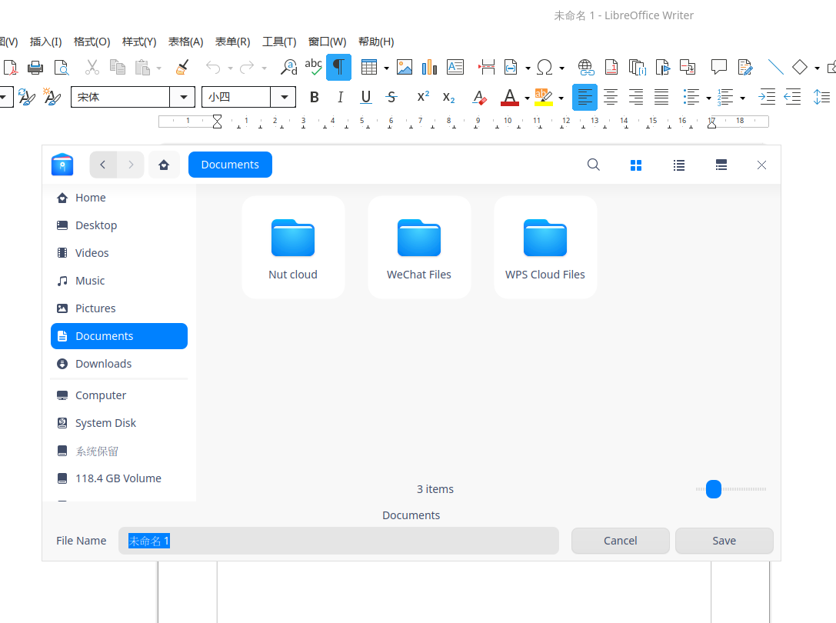836x623 pixels.
Task: Insert a Comment using the toolbar icon
Action: [x=718, y=68]
